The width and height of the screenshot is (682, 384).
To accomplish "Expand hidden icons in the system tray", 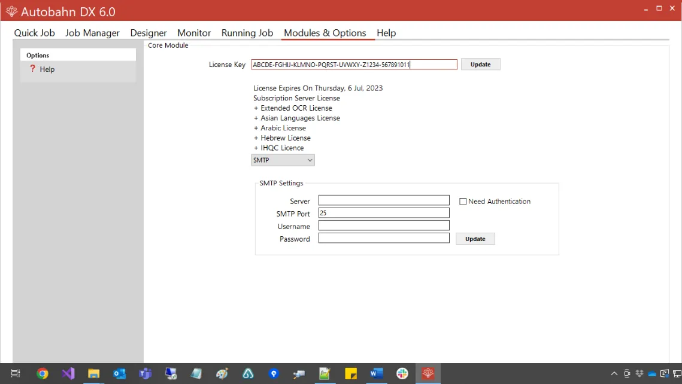I will click(x=614, y=373).
